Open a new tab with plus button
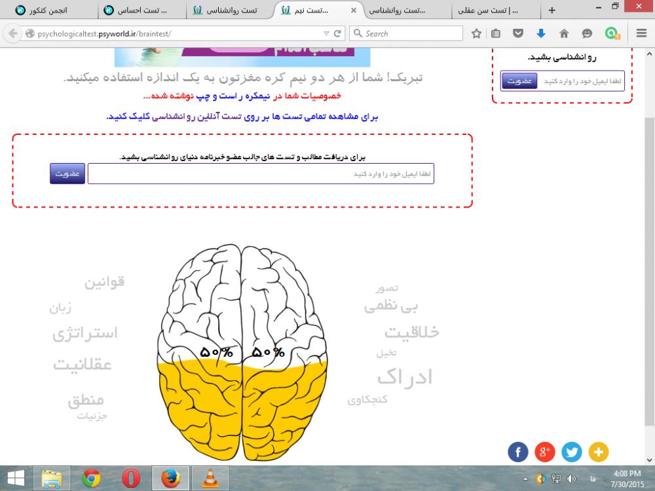 [x=552, y=10]
